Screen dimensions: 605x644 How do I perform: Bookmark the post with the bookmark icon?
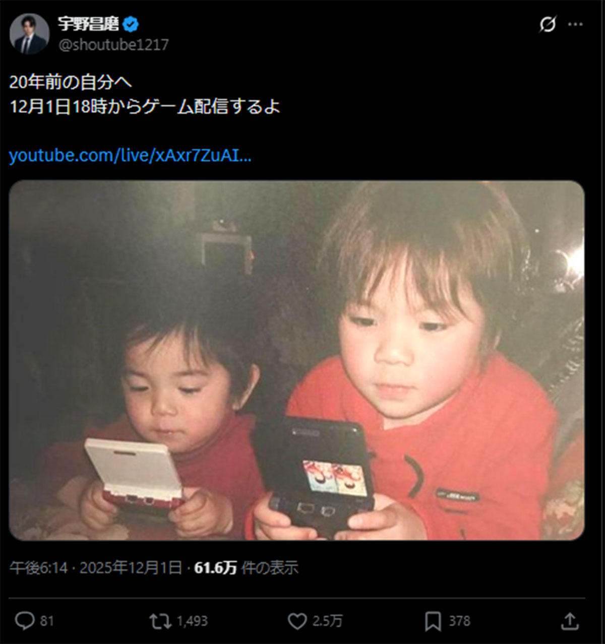click(x=433, y=621)
